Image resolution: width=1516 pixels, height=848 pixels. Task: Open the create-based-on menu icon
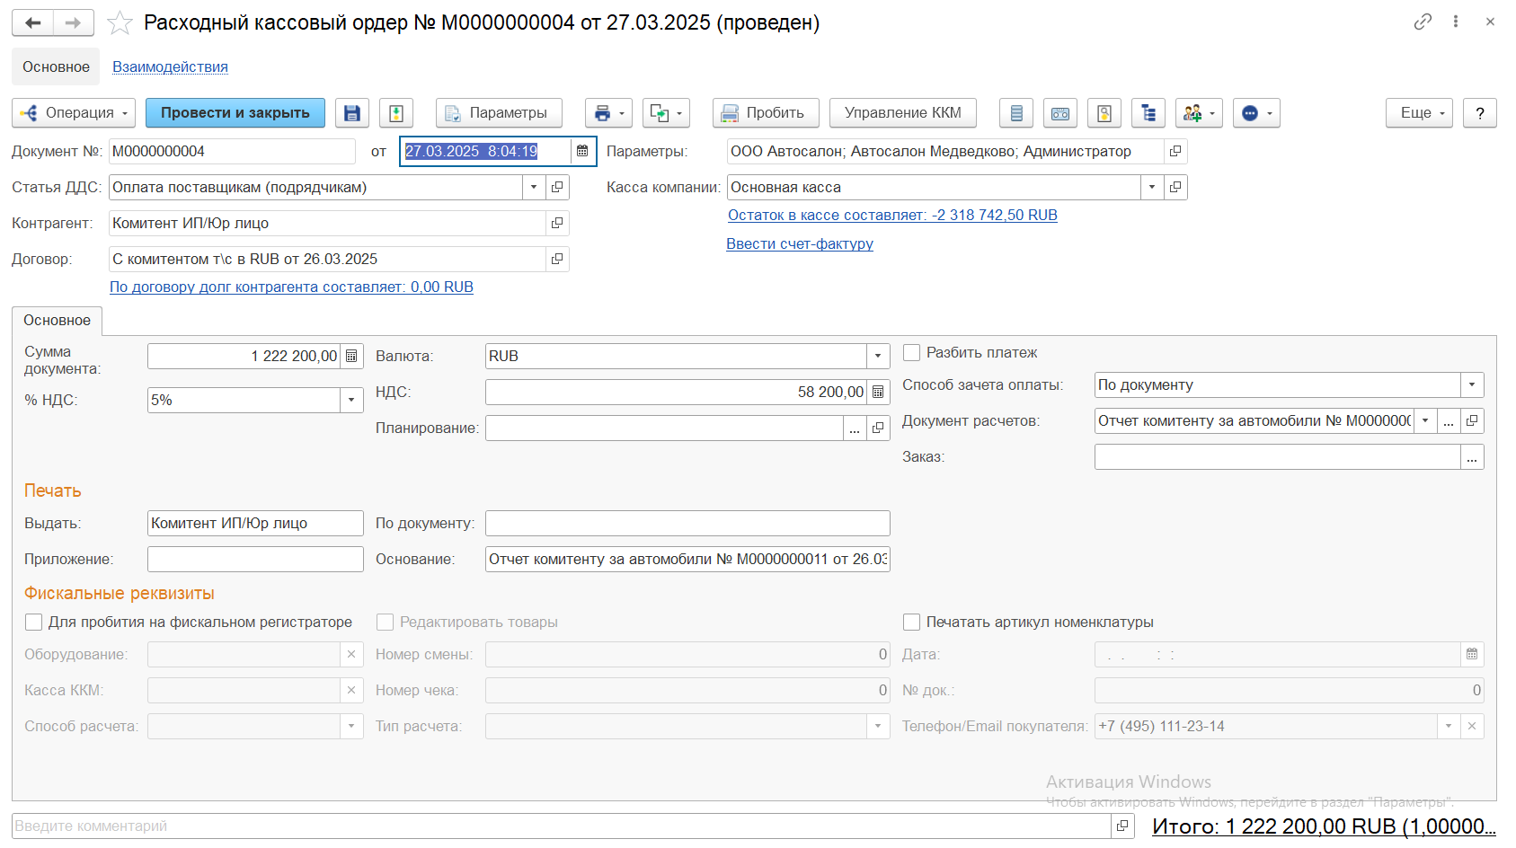pyautogui.click(x=666, y=113)
